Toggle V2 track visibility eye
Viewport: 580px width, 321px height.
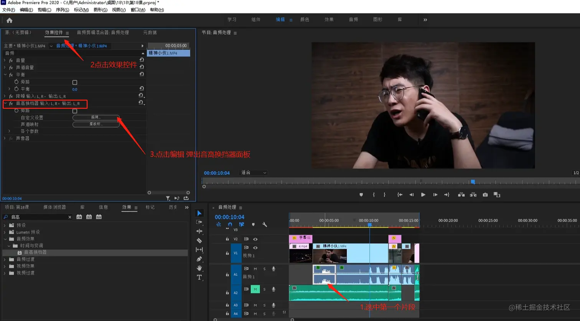[255, 239]
